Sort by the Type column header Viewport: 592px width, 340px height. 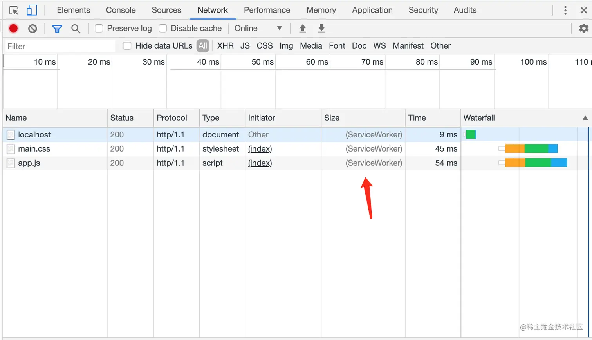(x=222, y=118)
